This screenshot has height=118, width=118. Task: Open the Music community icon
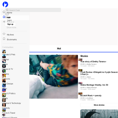tap(4, 86)
